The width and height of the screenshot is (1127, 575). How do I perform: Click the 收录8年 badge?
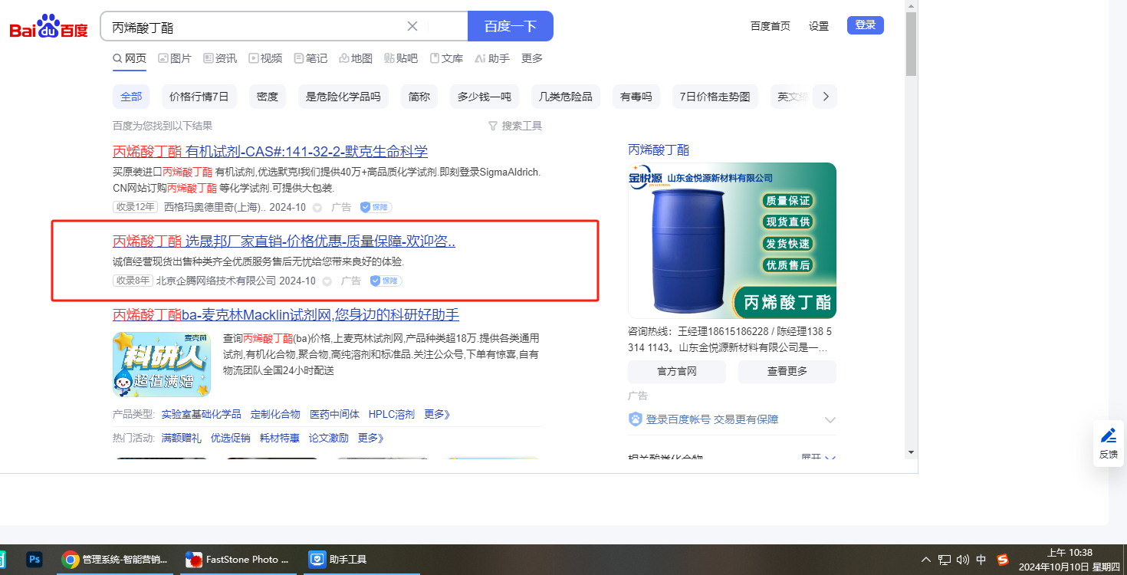pos(133,281)
